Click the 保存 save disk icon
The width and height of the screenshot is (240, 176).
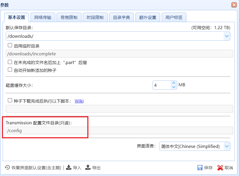[x=200, y=167]
